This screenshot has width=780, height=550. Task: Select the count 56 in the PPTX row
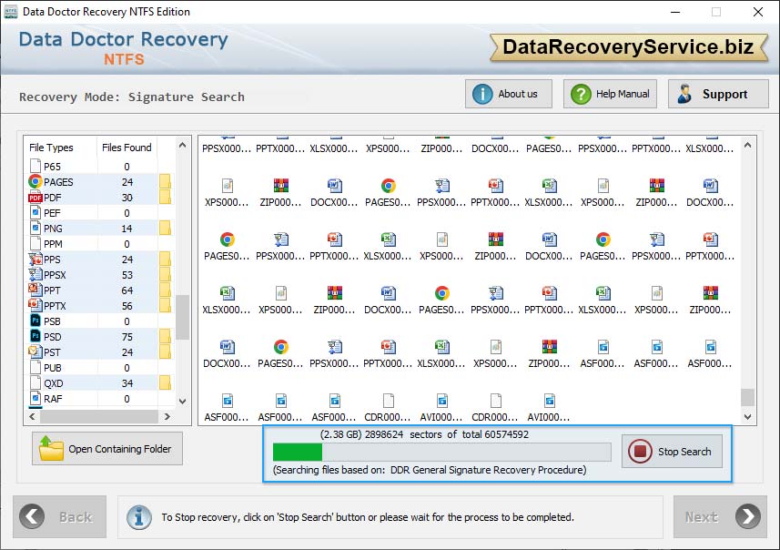tap(127, 306)
